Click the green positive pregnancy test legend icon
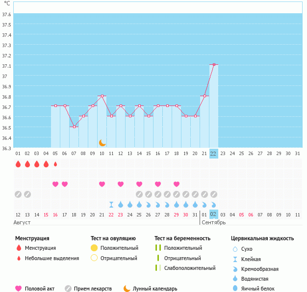The image size is (307, 292). pyautogui.click(x=157, y=248)
